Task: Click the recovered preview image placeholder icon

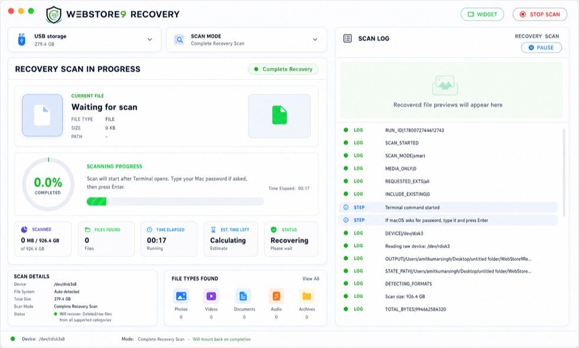Action: click(x=445, y=85)
